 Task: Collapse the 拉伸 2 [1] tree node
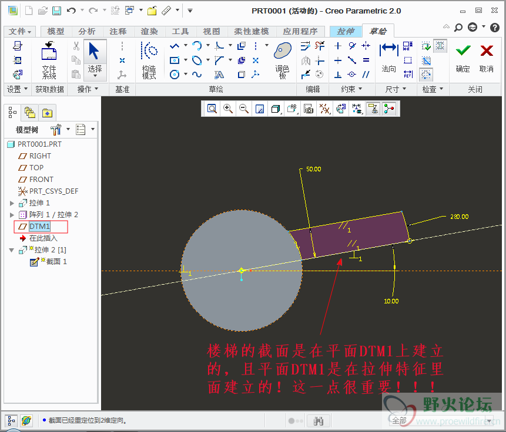pyautogui.click(x=12, y=250)
